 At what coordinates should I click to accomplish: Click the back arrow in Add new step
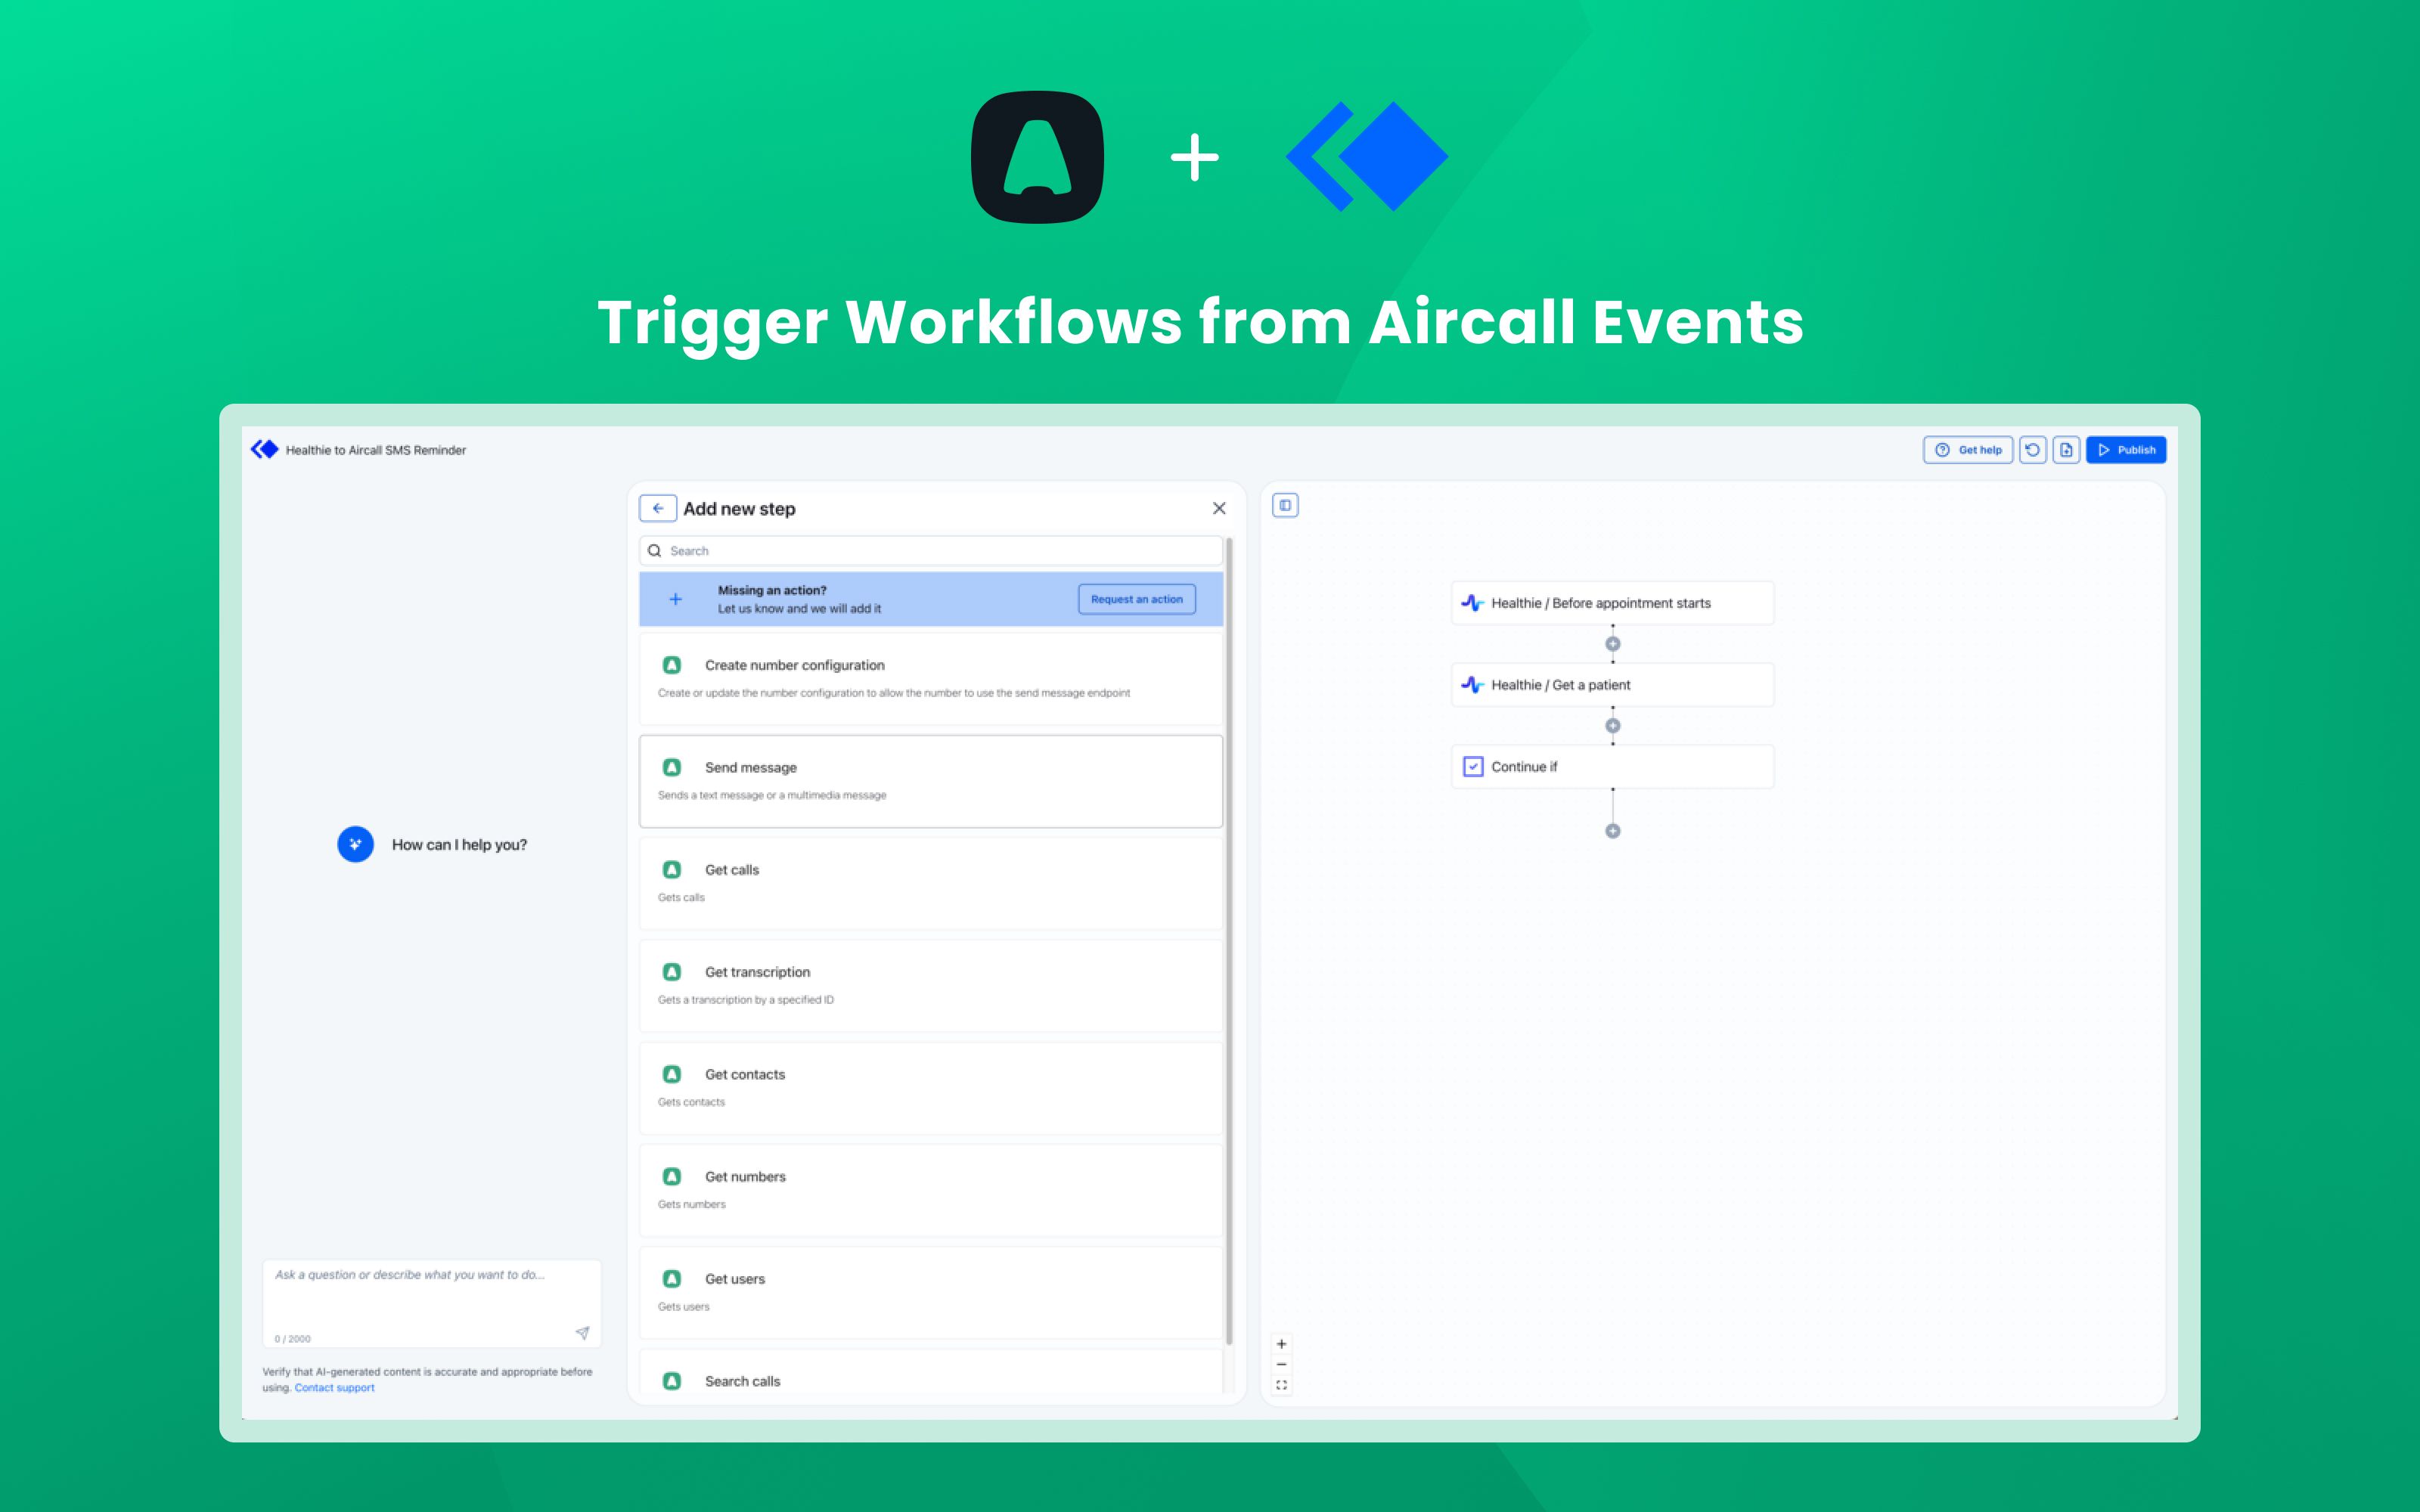click(x=657, y=508)
